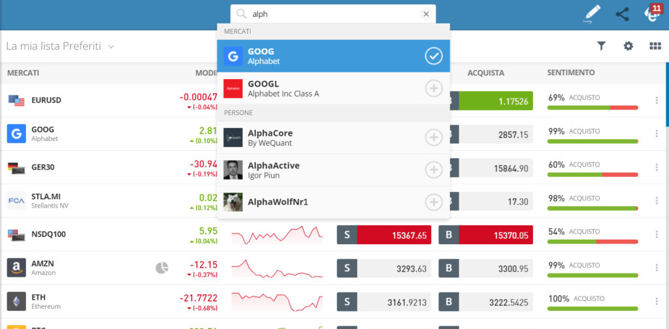Click NSDQ100 sell button 15367.65
This screenshot has width=669, height=329.
pyautogui.click(x=384, y=235)
